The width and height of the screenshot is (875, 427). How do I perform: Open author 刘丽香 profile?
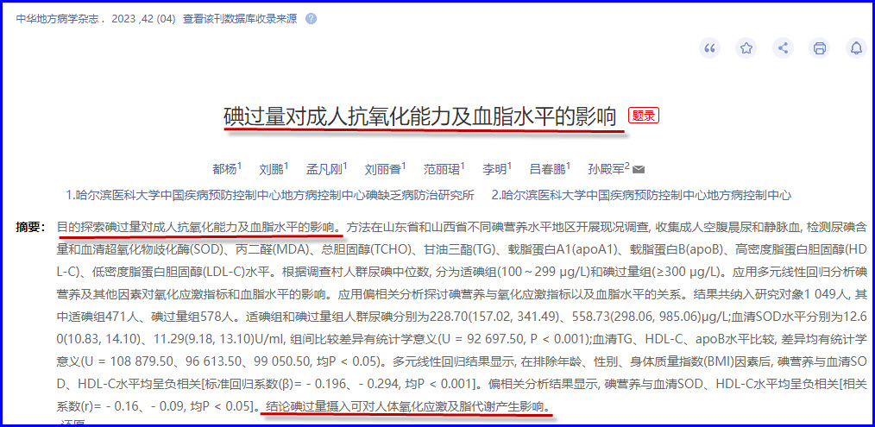382,169
